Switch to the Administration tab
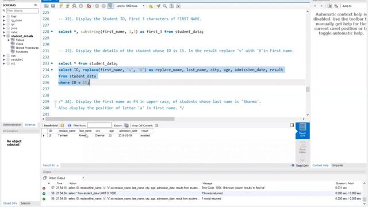This screenshot has height=207, width=368. (x=12, y=125)
